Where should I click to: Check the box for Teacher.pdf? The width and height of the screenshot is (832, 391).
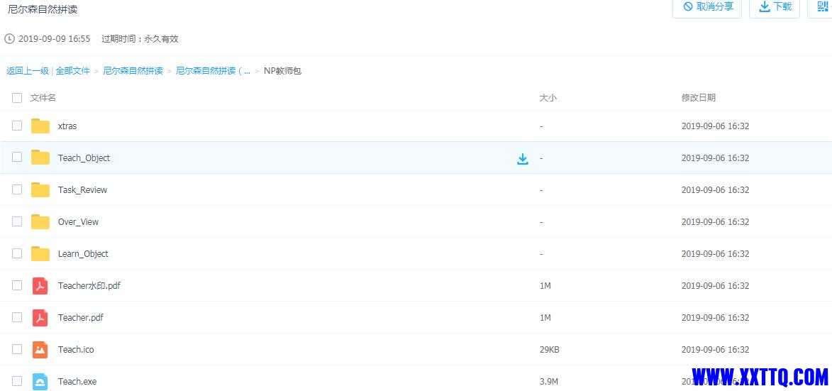pyautogui.click(x=17, y=316)
